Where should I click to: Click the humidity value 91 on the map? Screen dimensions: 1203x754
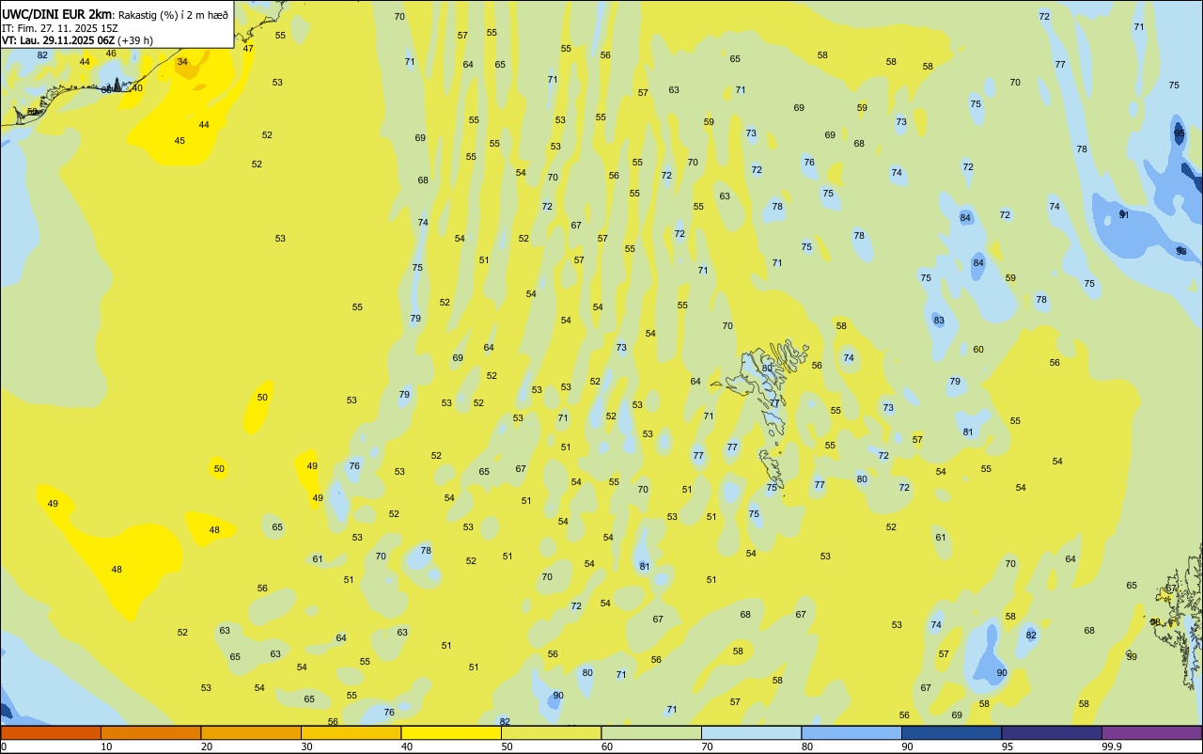pyautogui.click(x=1124, y=214)
